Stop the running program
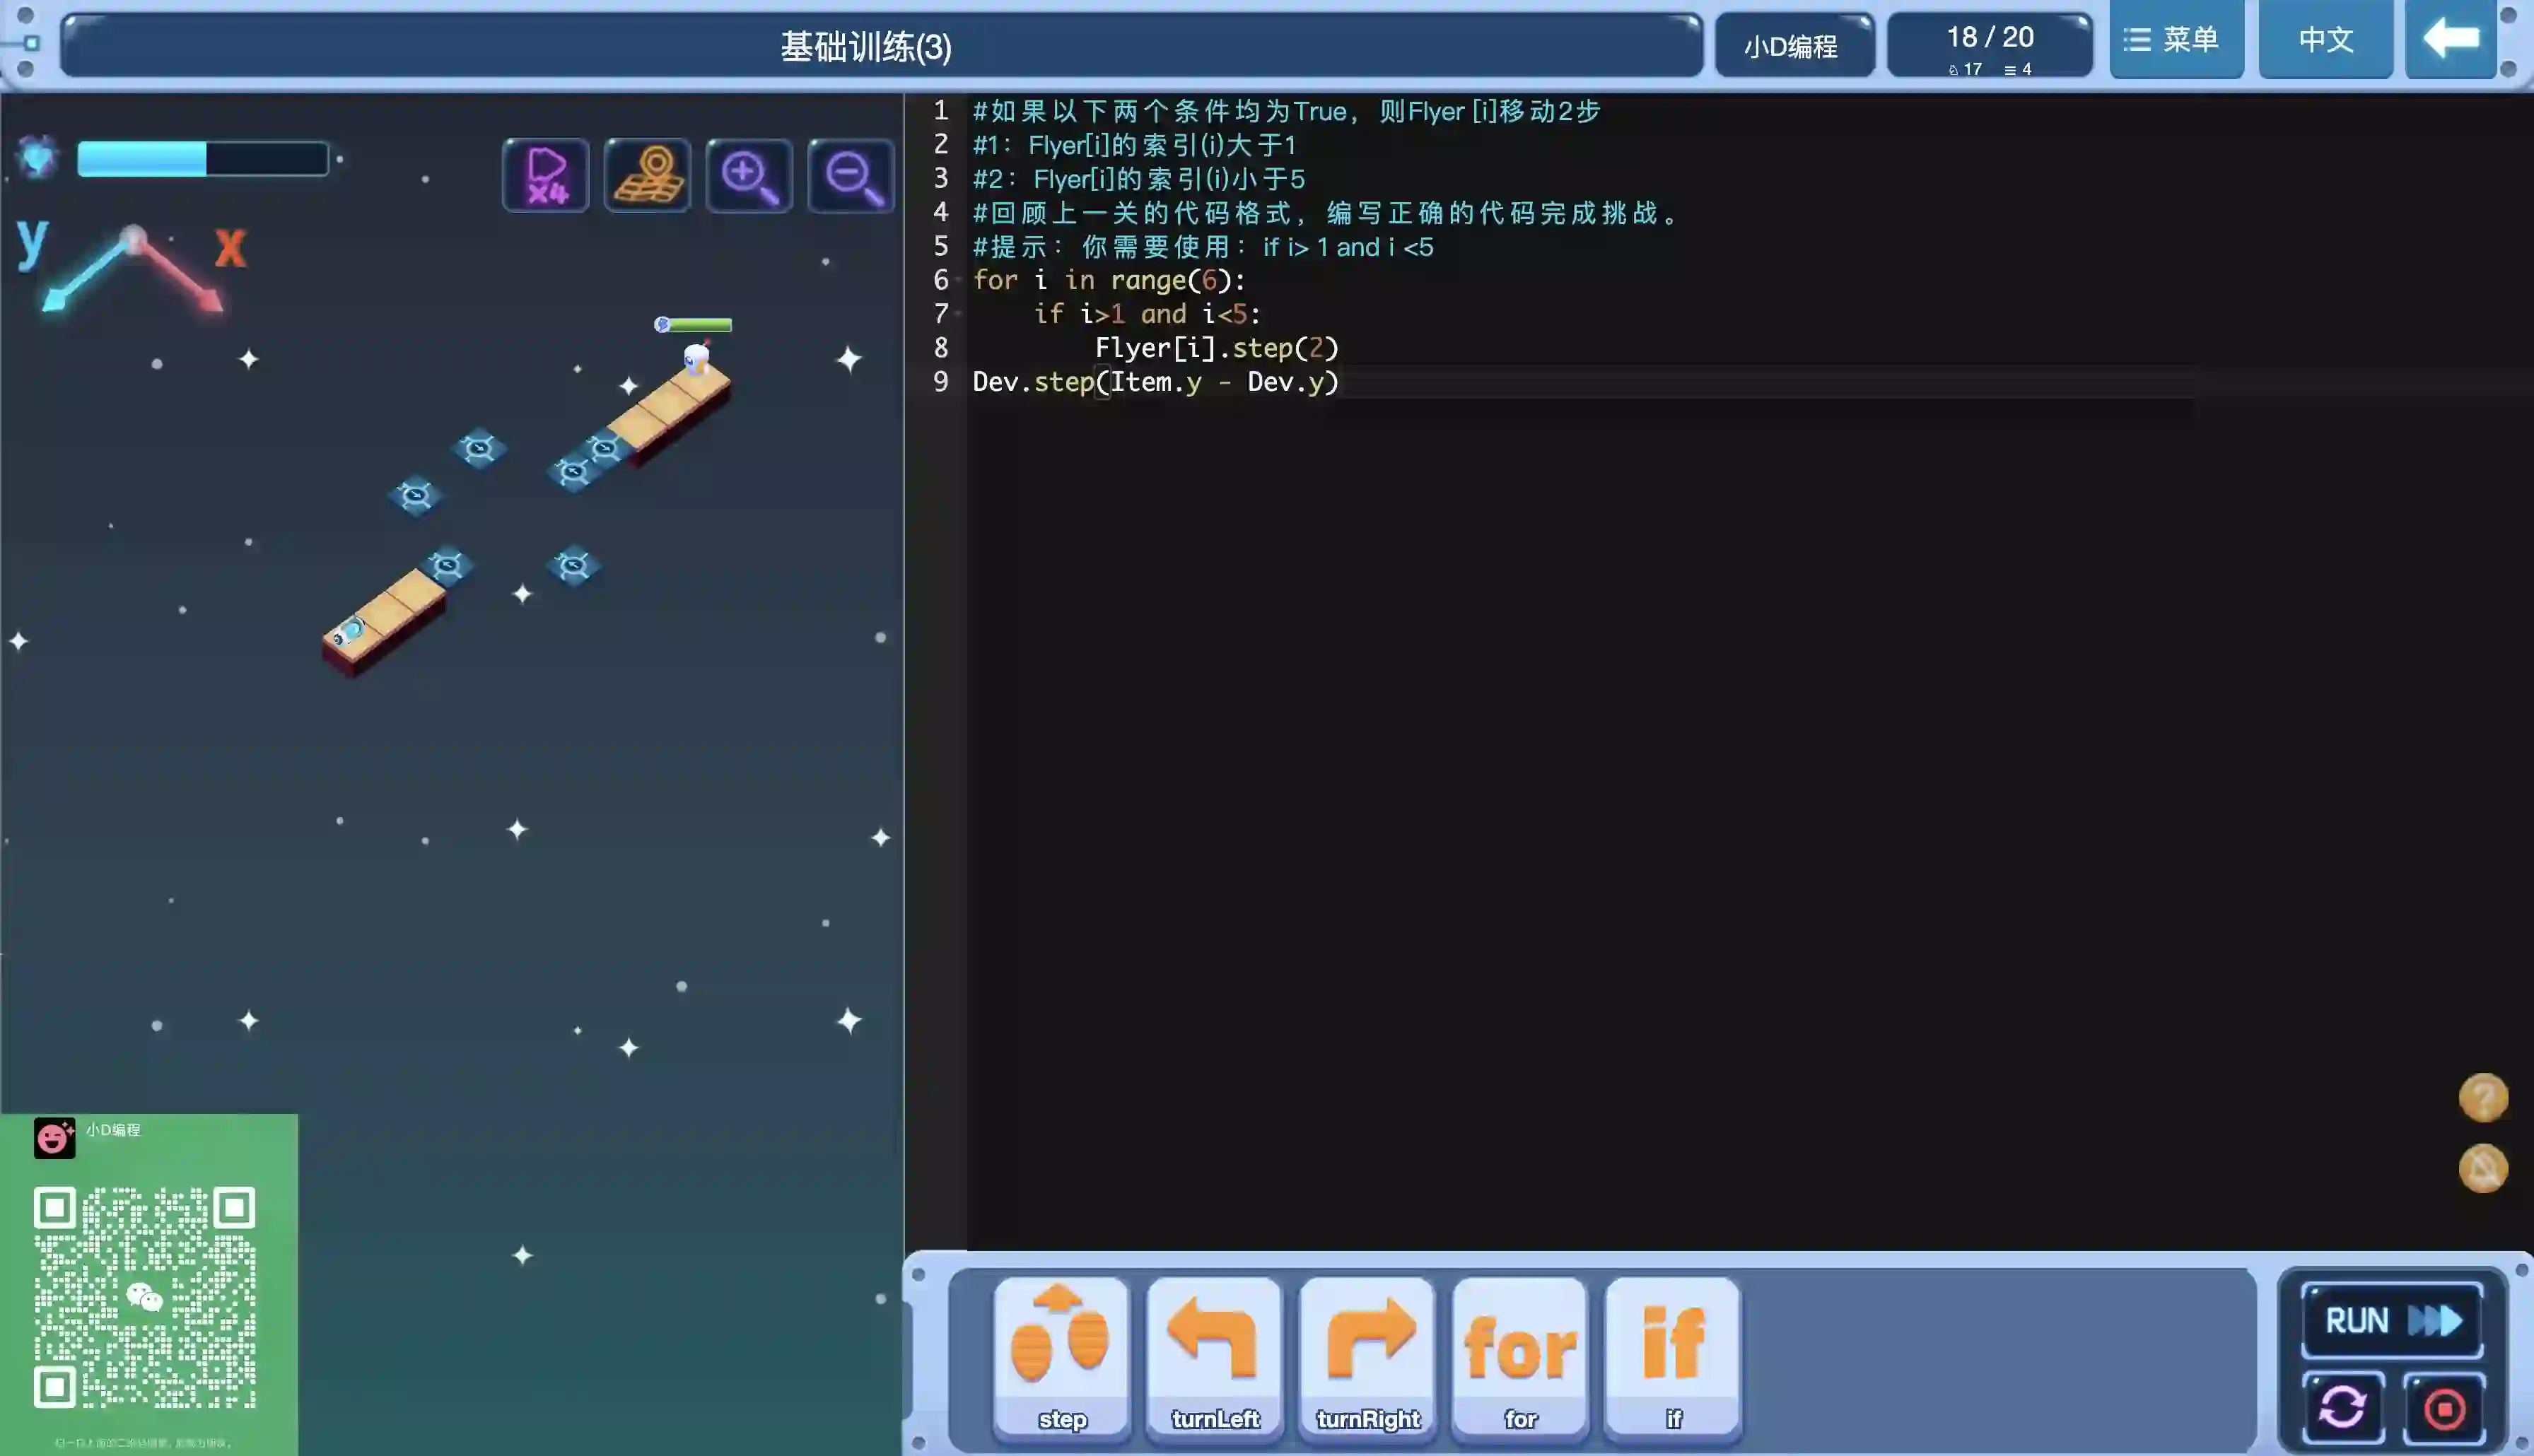The height and width of the screenshot is (1456, 2534). (2444, 1408)
